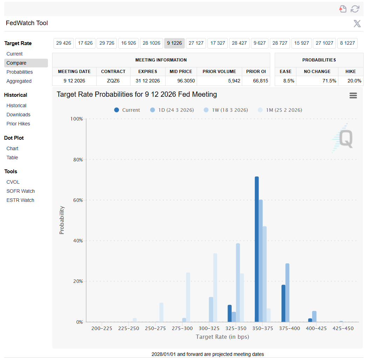
Task: Share on X (Twitter) icon
Action: 357,23
